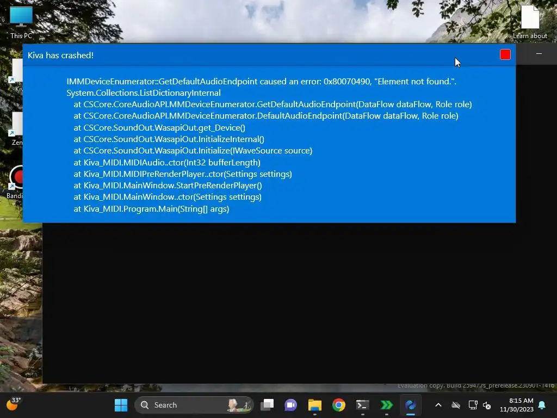Image resolution: width=557 pixels, height=418 pixels.
Task: Click the muted speaker volume tray icon
Action: [487, 405]
